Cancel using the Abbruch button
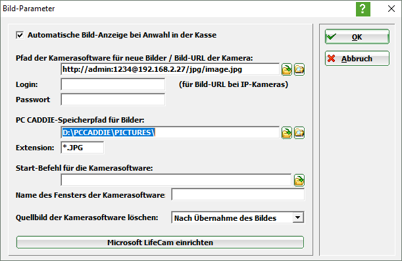 tap(357, 59)
